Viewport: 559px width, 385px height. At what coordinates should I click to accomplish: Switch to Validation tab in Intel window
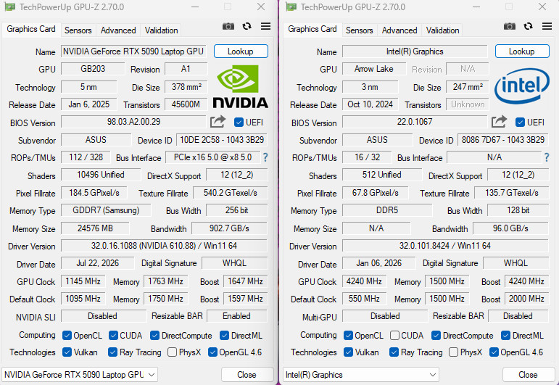(442, 30)
